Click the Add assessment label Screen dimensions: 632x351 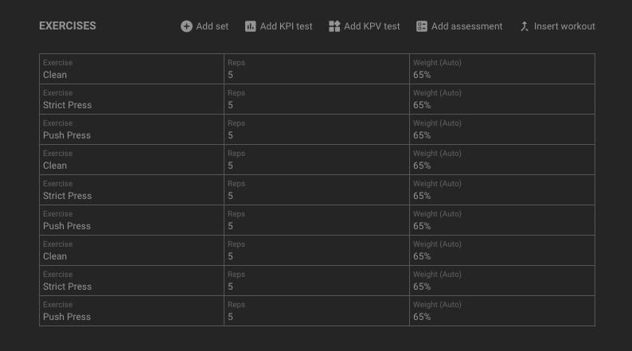click(466, 26)
